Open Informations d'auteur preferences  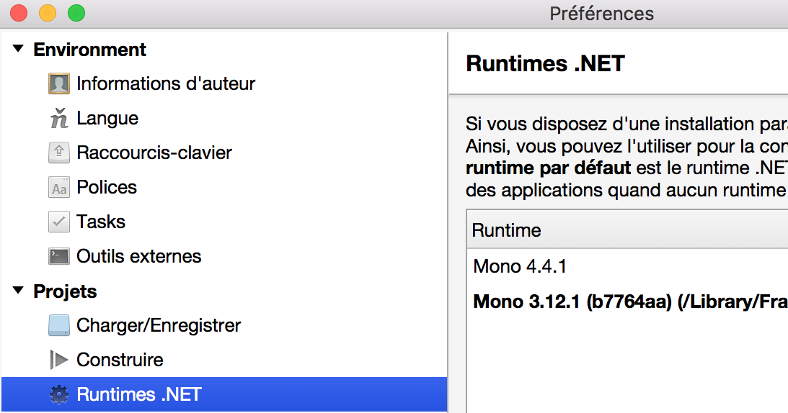pos(166,83)
